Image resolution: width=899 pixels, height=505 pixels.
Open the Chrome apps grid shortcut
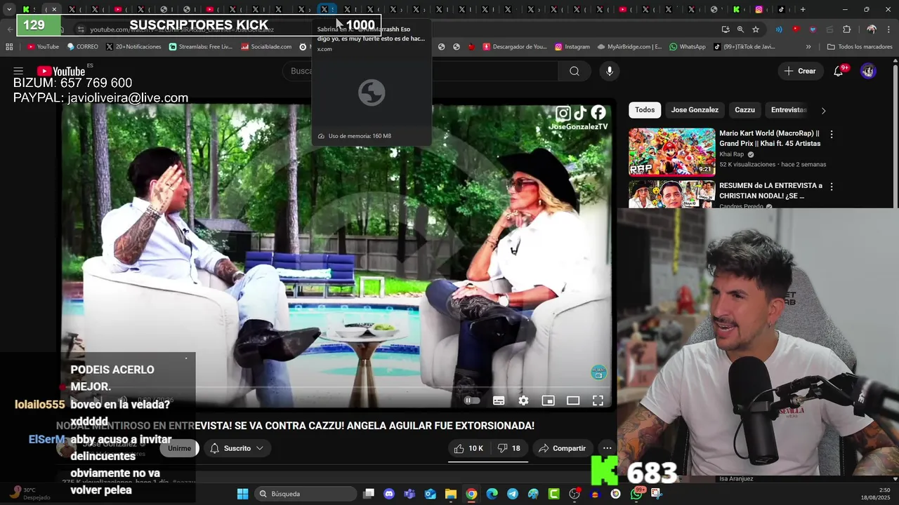point(9,47)
